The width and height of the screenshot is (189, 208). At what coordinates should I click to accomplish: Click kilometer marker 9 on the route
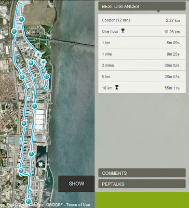(31, 62)
